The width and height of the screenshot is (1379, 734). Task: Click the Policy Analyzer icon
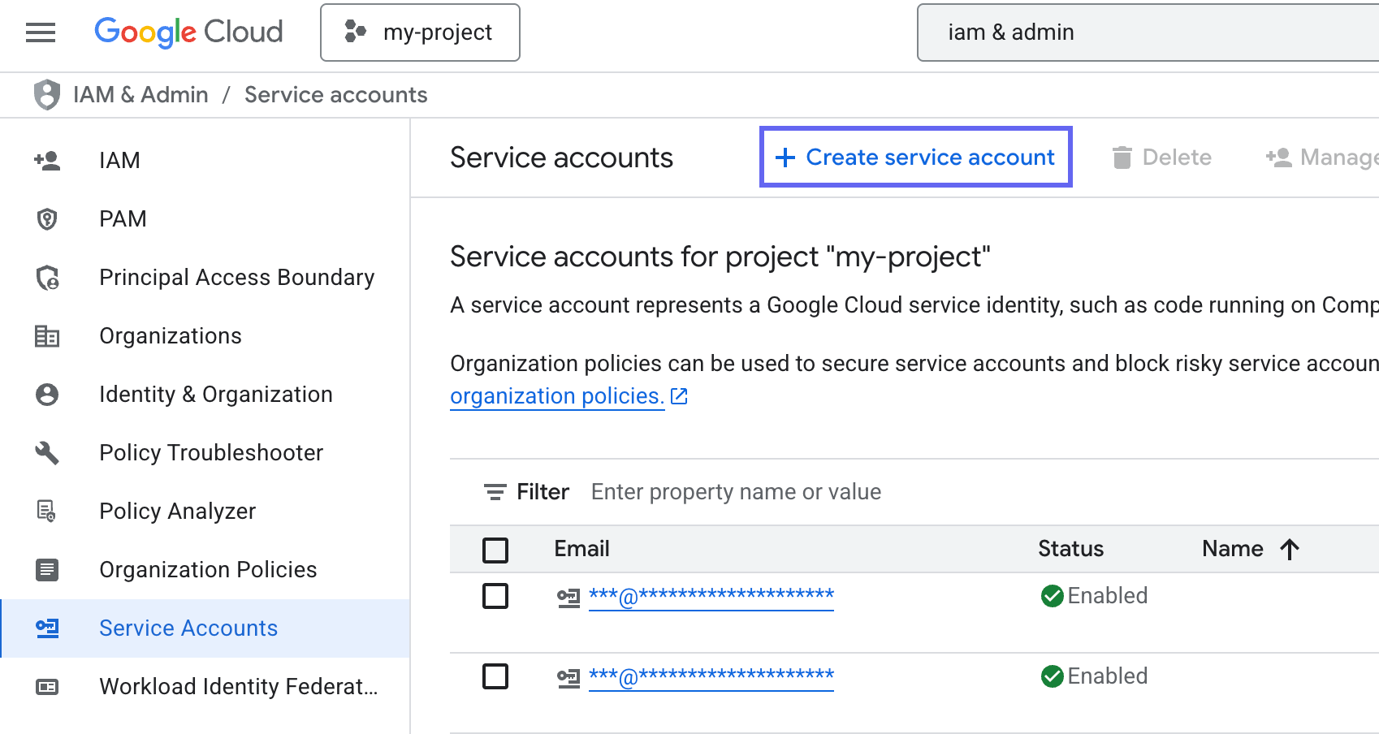point(46,511)
